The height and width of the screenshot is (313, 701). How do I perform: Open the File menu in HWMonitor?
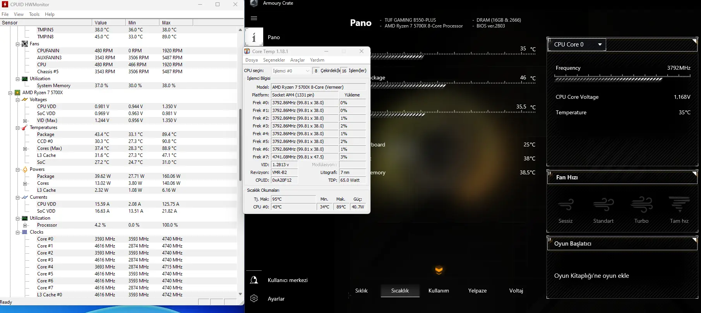5,14
